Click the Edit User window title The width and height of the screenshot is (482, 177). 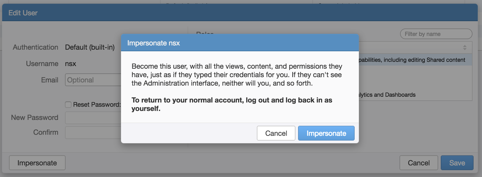[x=23, y=13]
